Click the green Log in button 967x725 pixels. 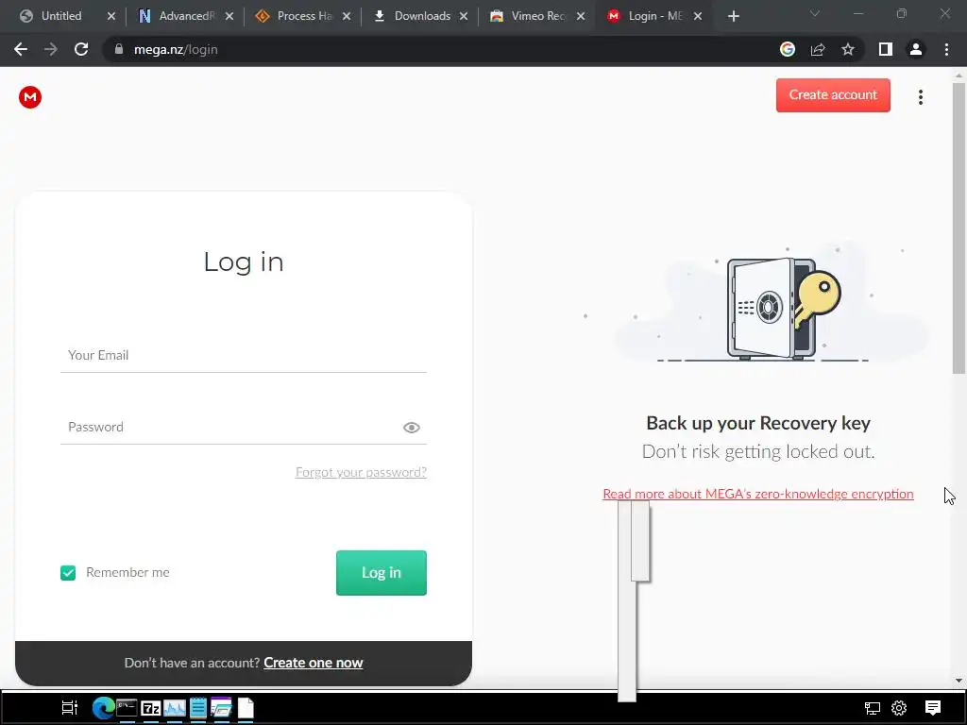point(382,573)
